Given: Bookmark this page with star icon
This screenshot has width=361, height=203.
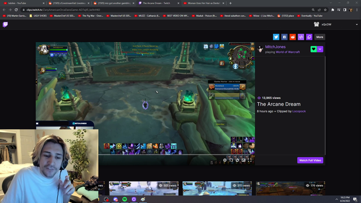Looking at the screenshot, I should (x=325, y=10).
